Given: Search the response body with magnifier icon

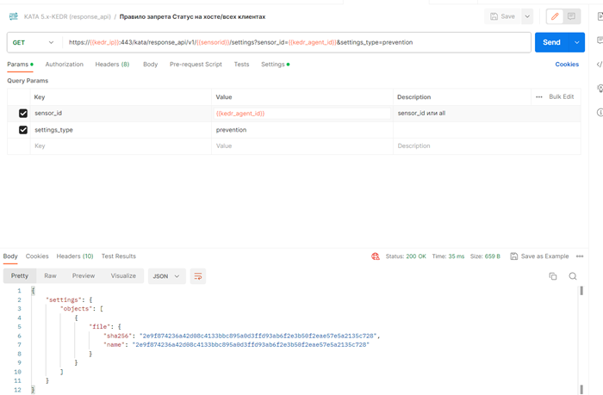Looking at the screenshot, I should pos(573,276).
